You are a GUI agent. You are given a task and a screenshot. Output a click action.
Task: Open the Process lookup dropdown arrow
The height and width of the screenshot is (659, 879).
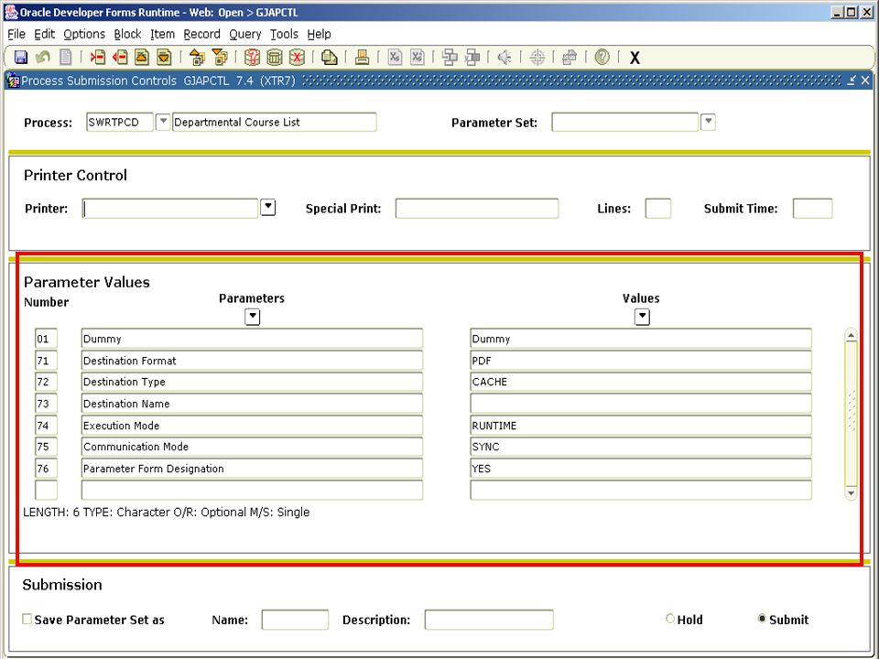(x=163, y=122)
